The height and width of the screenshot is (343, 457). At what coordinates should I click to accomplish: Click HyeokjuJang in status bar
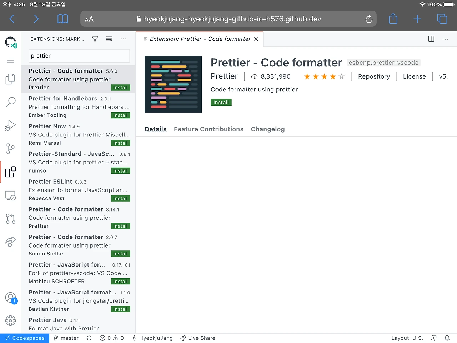tap(152, 338)
